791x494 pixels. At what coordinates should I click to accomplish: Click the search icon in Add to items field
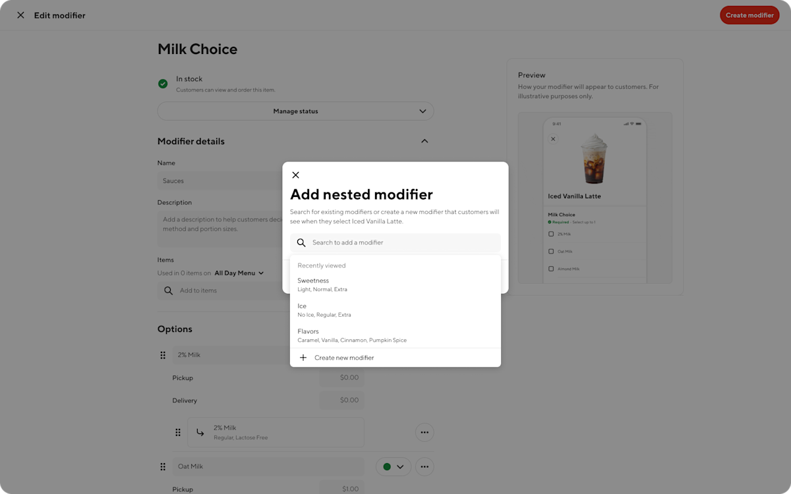pyautogui.click(x=167, y=290)
